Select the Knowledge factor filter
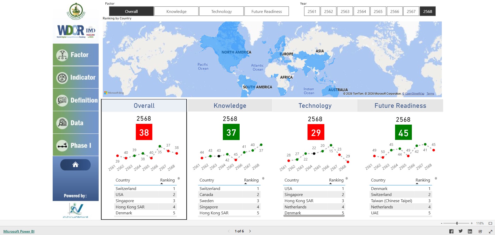The height and width of the screenshot is (235, 495). point(176,11)
